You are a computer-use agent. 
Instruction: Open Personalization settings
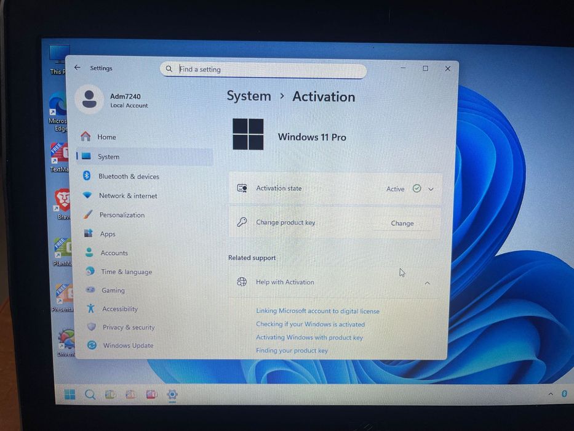(122, 215)
